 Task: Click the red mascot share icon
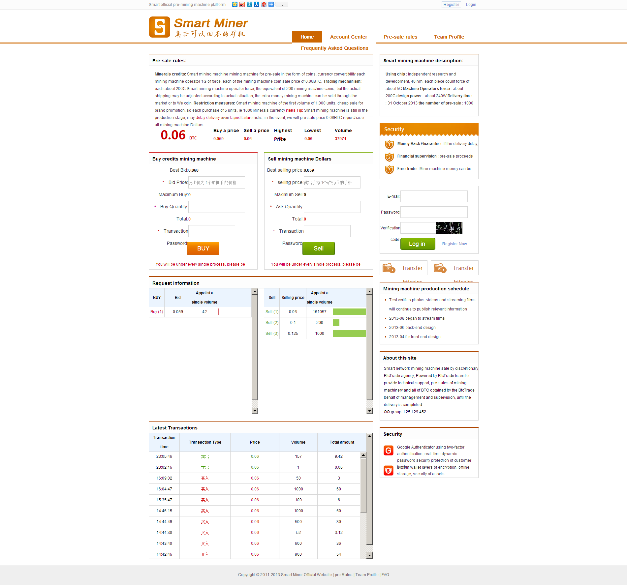(x=264, y=4)
